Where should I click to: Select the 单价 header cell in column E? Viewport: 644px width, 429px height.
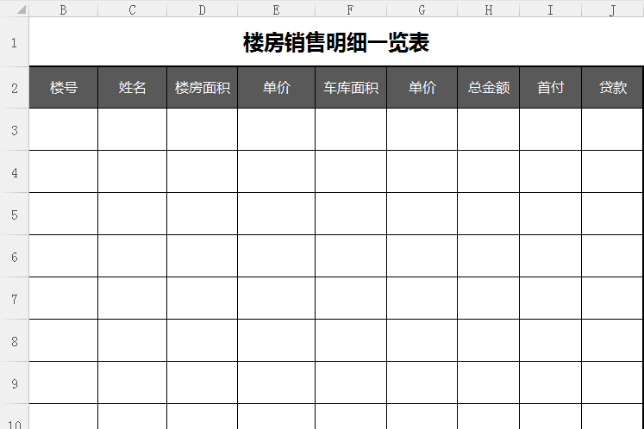pos(276,88)
